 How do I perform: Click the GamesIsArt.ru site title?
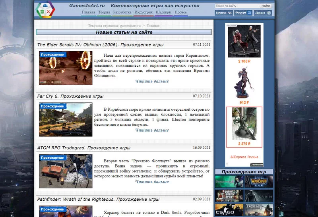click(87, 6)
